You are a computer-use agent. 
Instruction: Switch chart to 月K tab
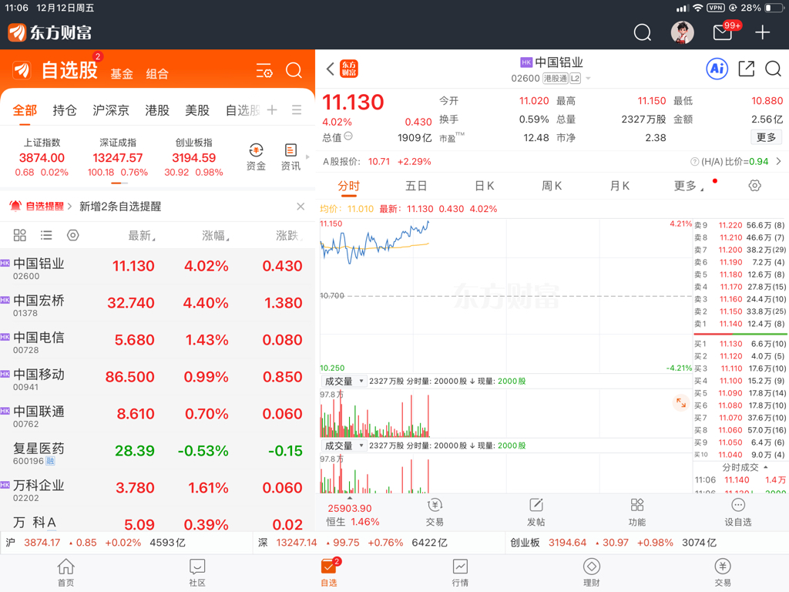[619, 186]
